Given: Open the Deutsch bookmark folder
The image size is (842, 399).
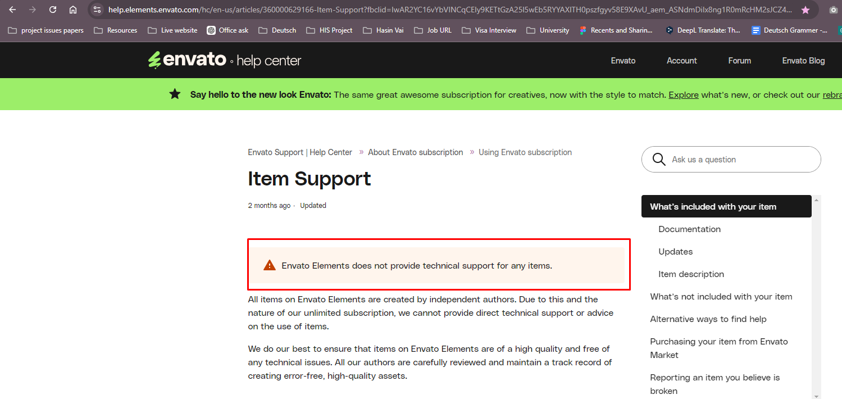Looking at the screenshot, I should pyautogui.click(x=277, y=30).
